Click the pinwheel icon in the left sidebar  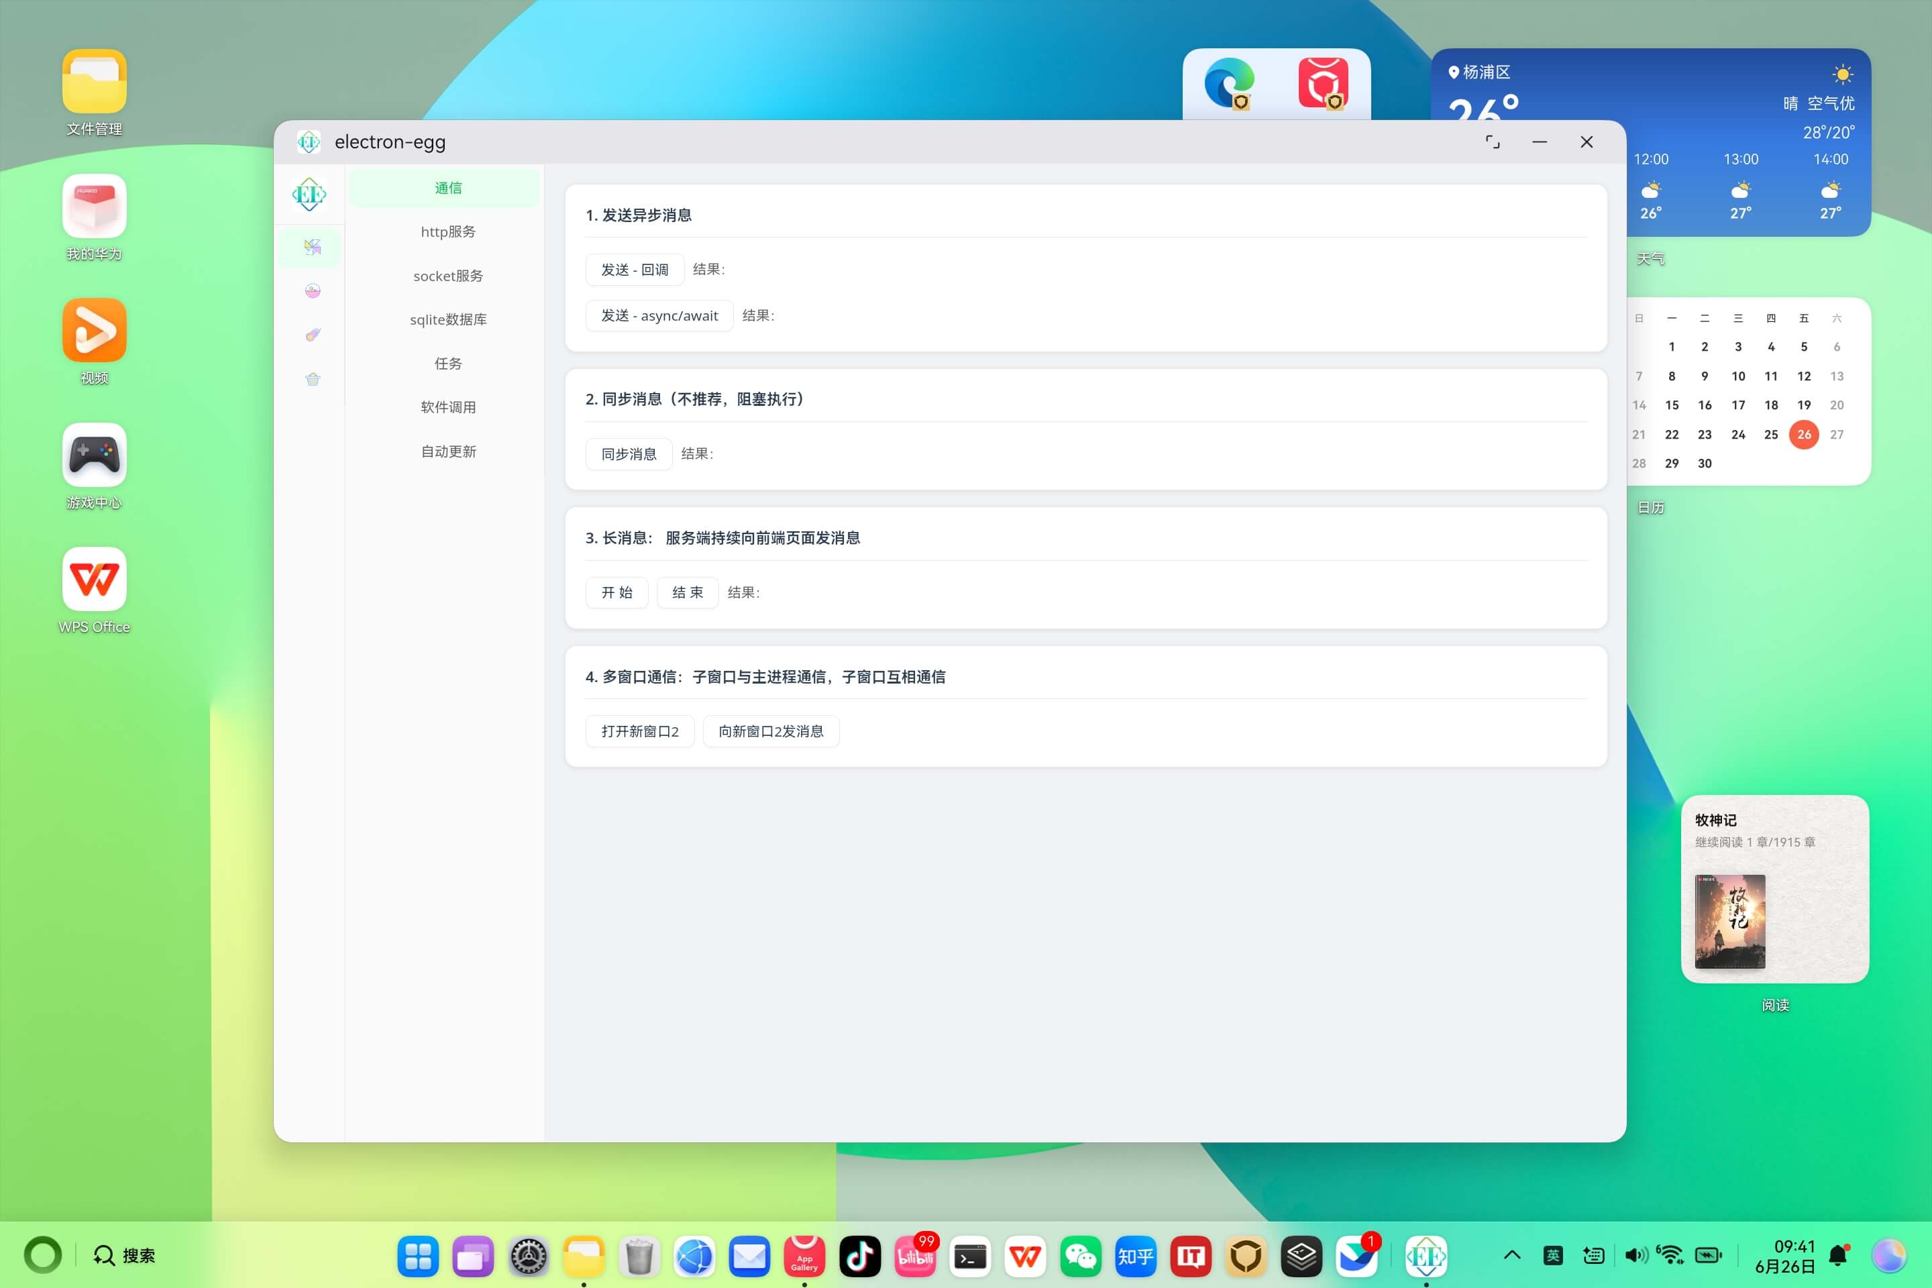pyautogui.click(x=312, y=248)
